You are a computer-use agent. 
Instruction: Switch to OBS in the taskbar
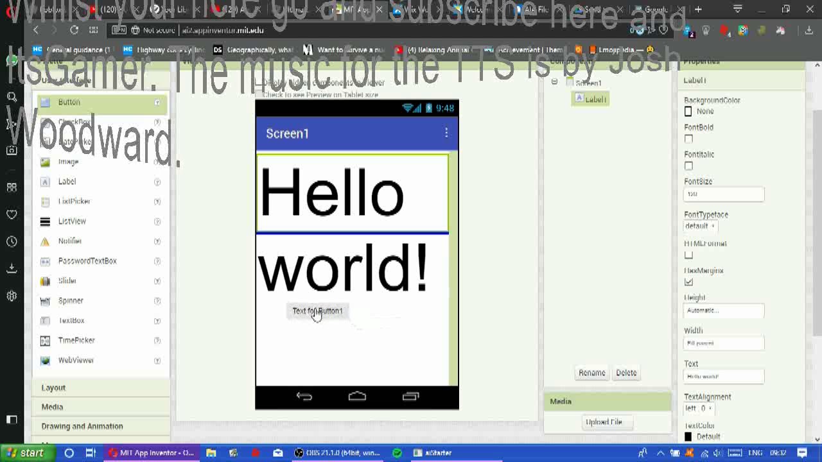click(x=338, y=453)
